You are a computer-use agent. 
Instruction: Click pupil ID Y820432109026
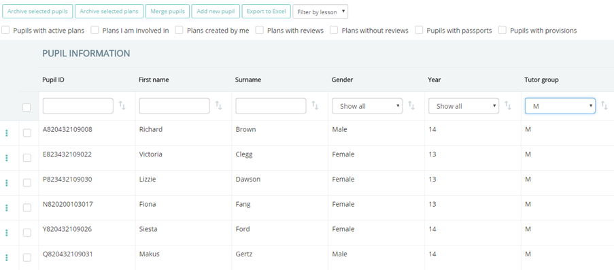[x=67, y=229]
